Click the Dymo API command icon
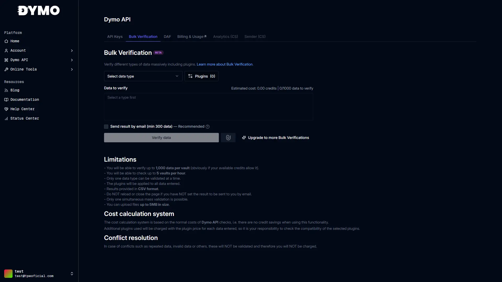502x282 pixels. click(6, 60)
